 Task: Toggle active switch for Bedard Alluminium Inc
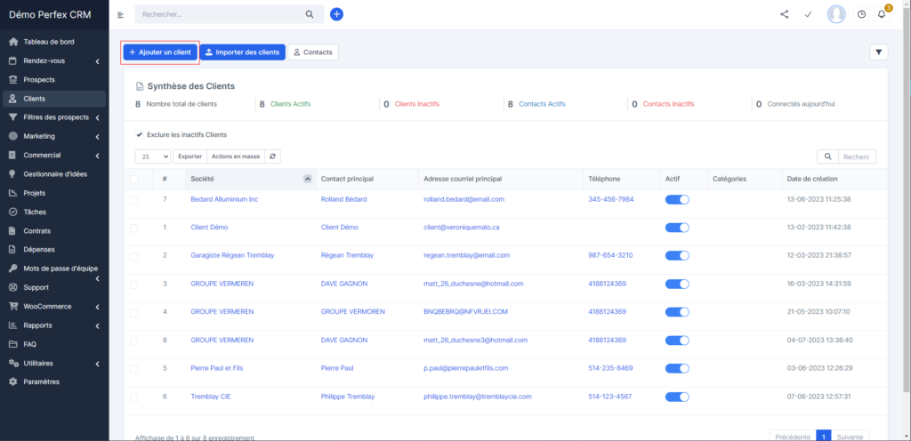coord(677,199)
